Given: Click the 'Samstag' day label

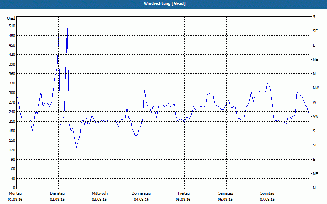Looking at the screenshot, I should click(226, 193).
